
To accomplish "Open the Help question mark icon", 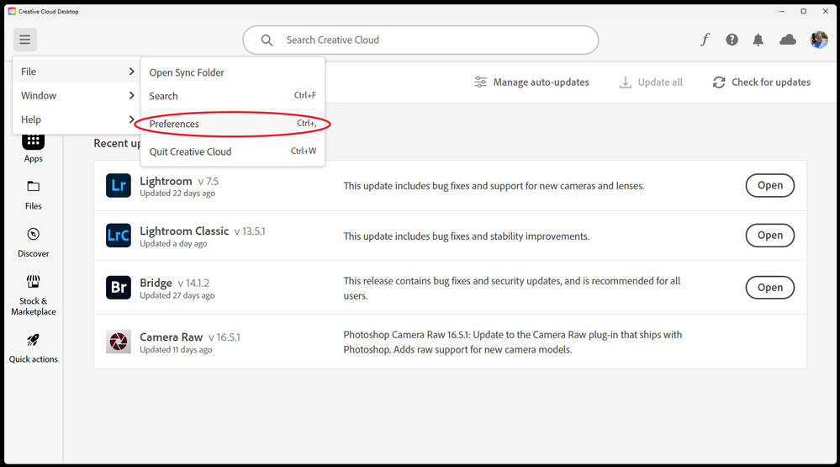I will click(732, 40).
